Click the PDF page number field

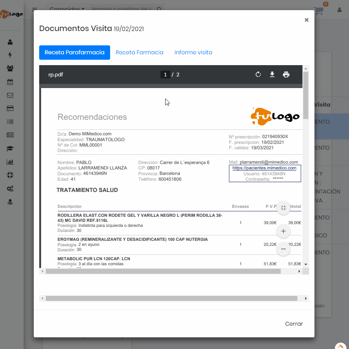[165, 74]
